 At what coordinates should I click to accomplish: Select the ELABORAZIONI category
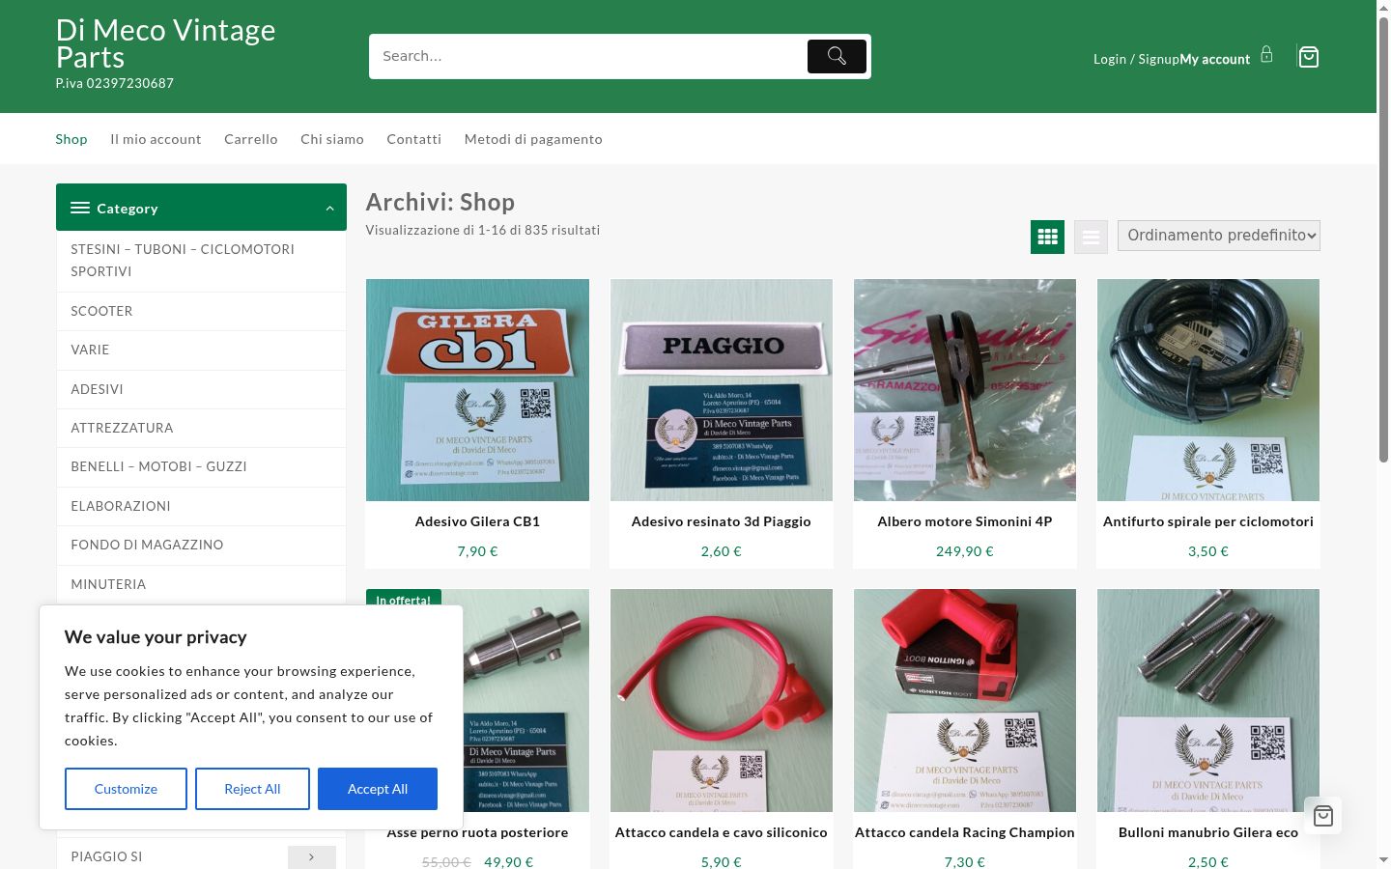click(201, 506)
